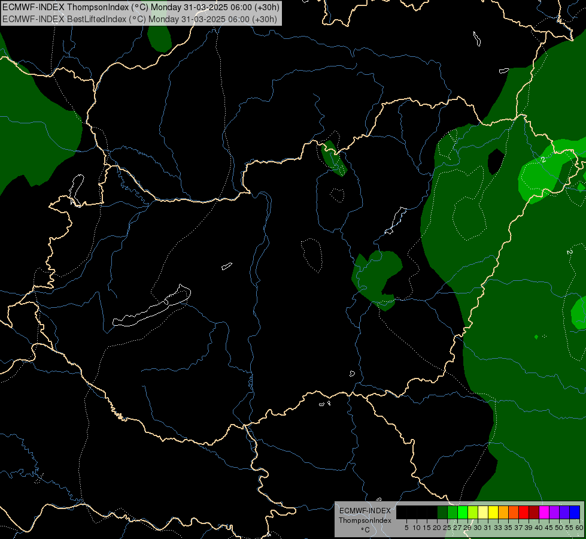Click the indigo 50-55 legend swatch
The image size is (586, 539).
[564, 512]
